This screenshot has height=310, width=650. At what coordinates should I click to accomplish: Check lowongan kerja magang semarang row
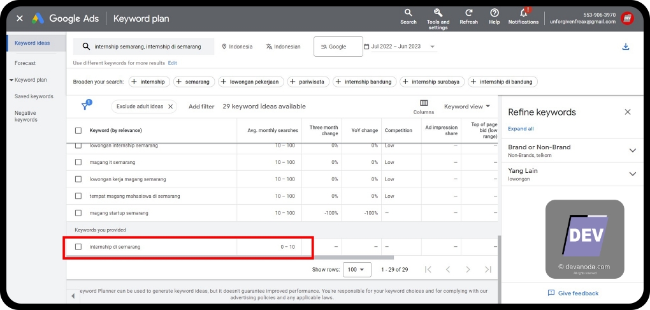[78, 179]
